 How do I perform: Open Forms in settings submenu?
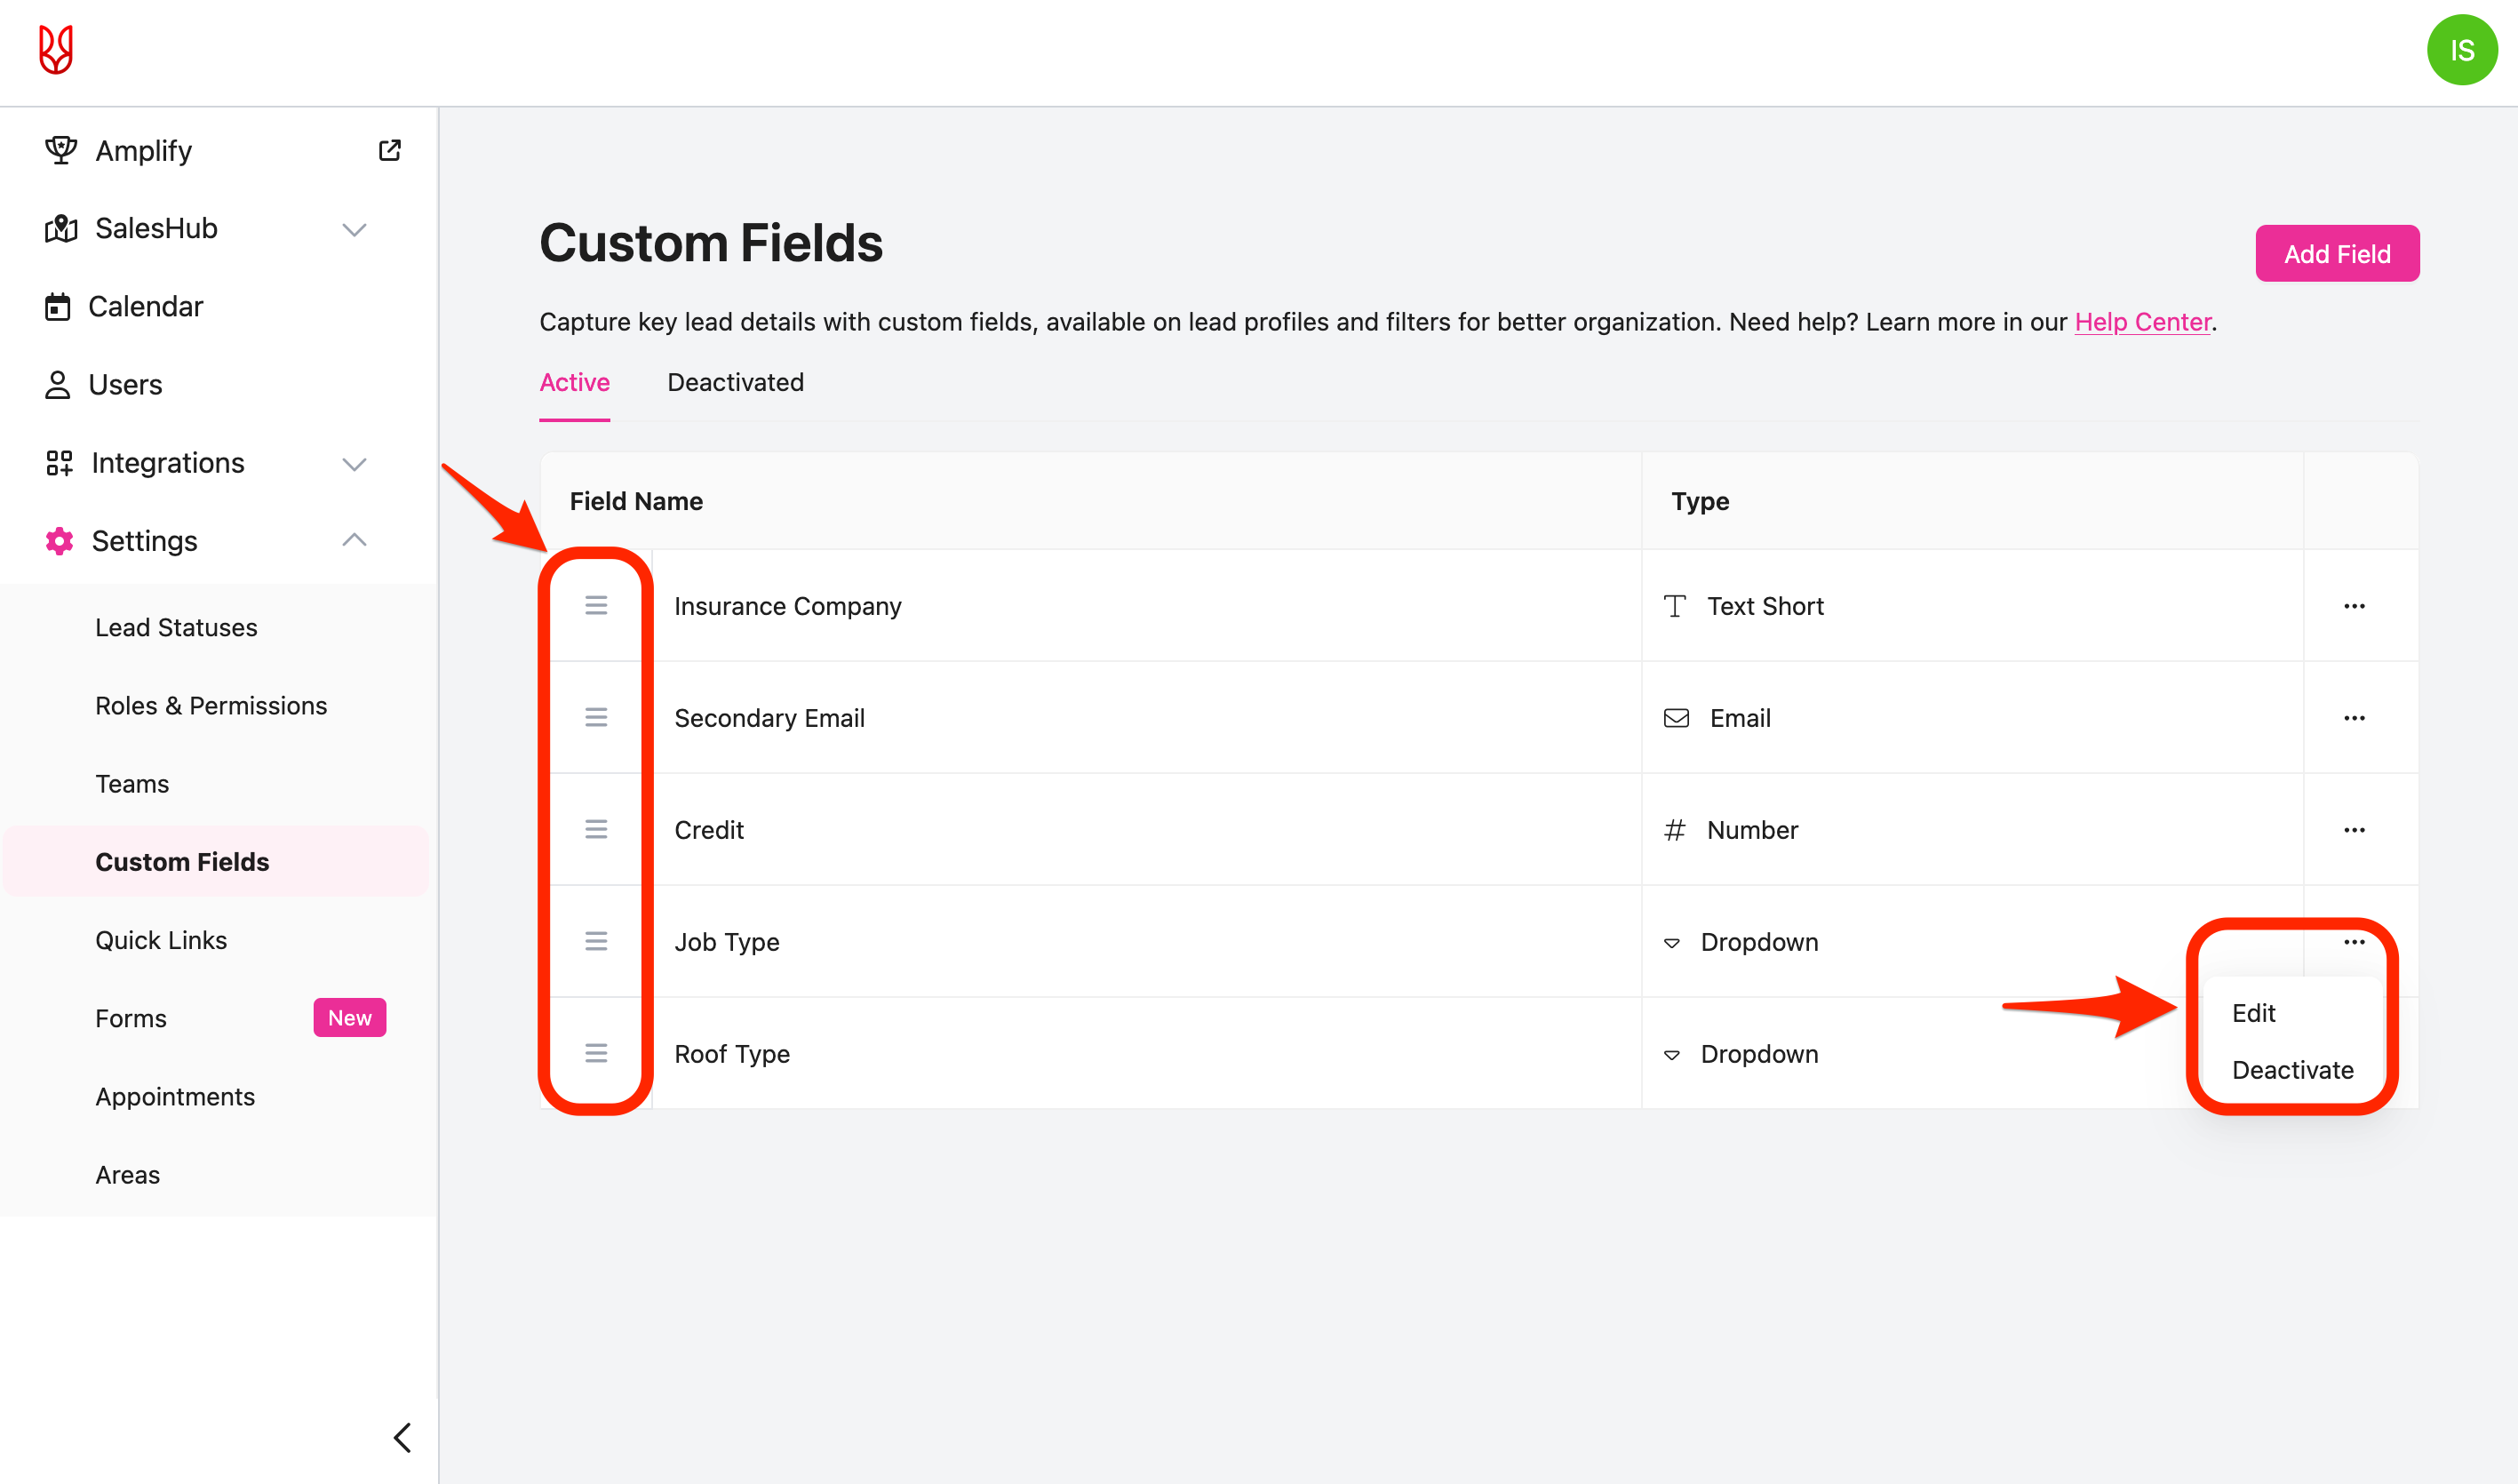click(x=131, y=1018)
